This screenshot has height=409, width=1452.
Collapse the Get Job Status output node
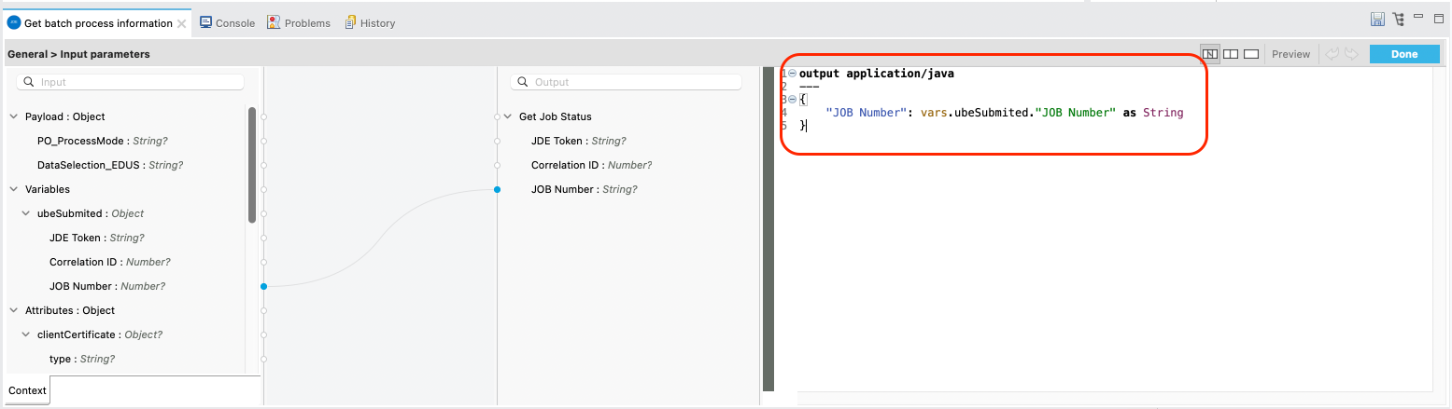tap(508, 116)
